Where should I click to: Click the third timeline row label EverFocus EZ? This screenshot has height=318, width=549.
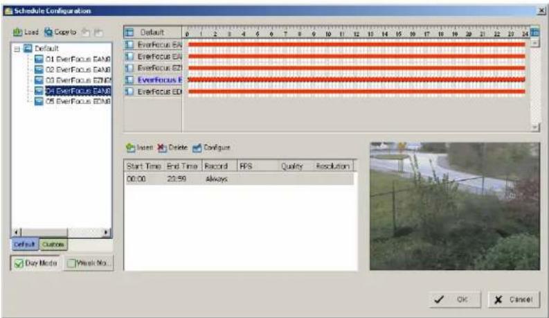(x=160, y=68)
